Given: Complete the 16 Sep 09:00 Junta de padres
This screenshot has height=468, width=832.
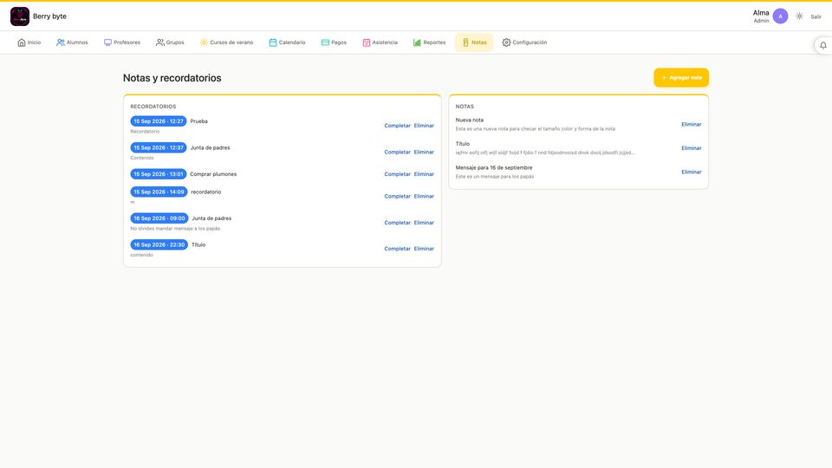Looking at the screenshot, I should click(x=398, y=223).
